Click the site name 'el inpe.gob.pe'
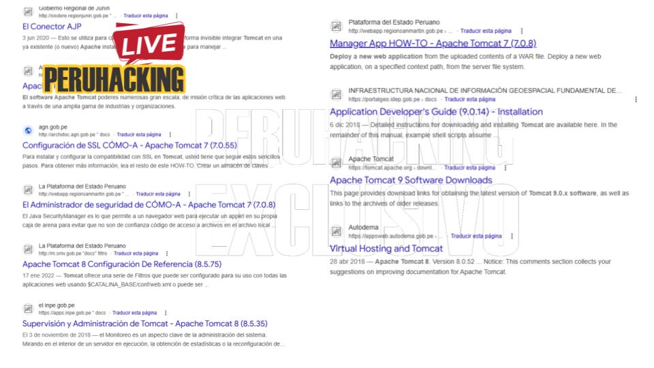 click(57, 305)
